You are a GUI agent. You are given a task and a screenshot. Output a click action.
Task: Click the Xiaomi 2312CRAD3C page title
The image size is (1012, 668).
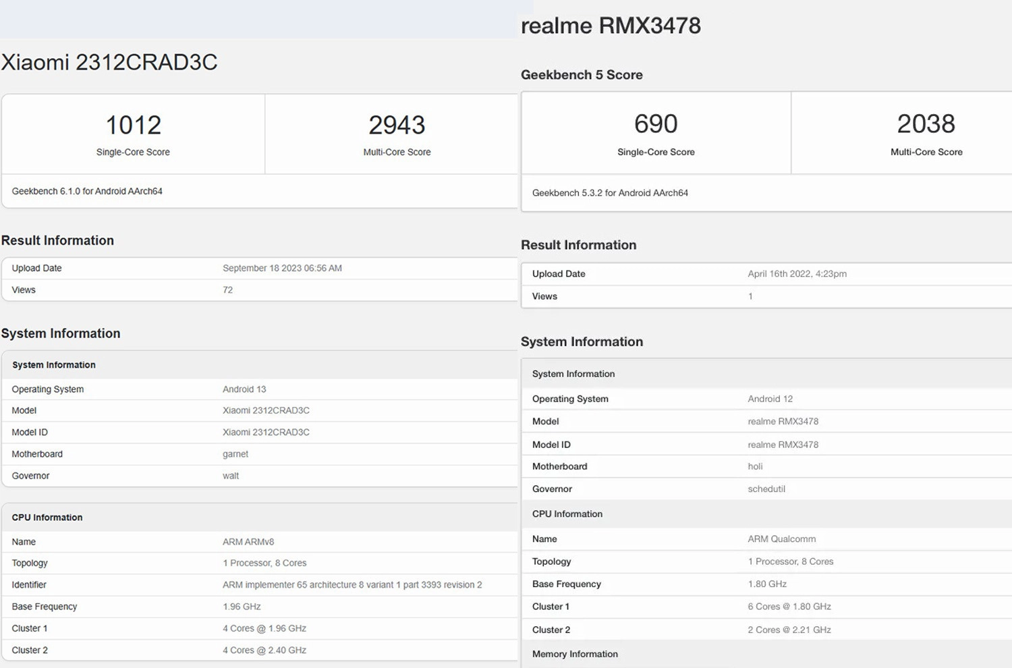(109, 62)
